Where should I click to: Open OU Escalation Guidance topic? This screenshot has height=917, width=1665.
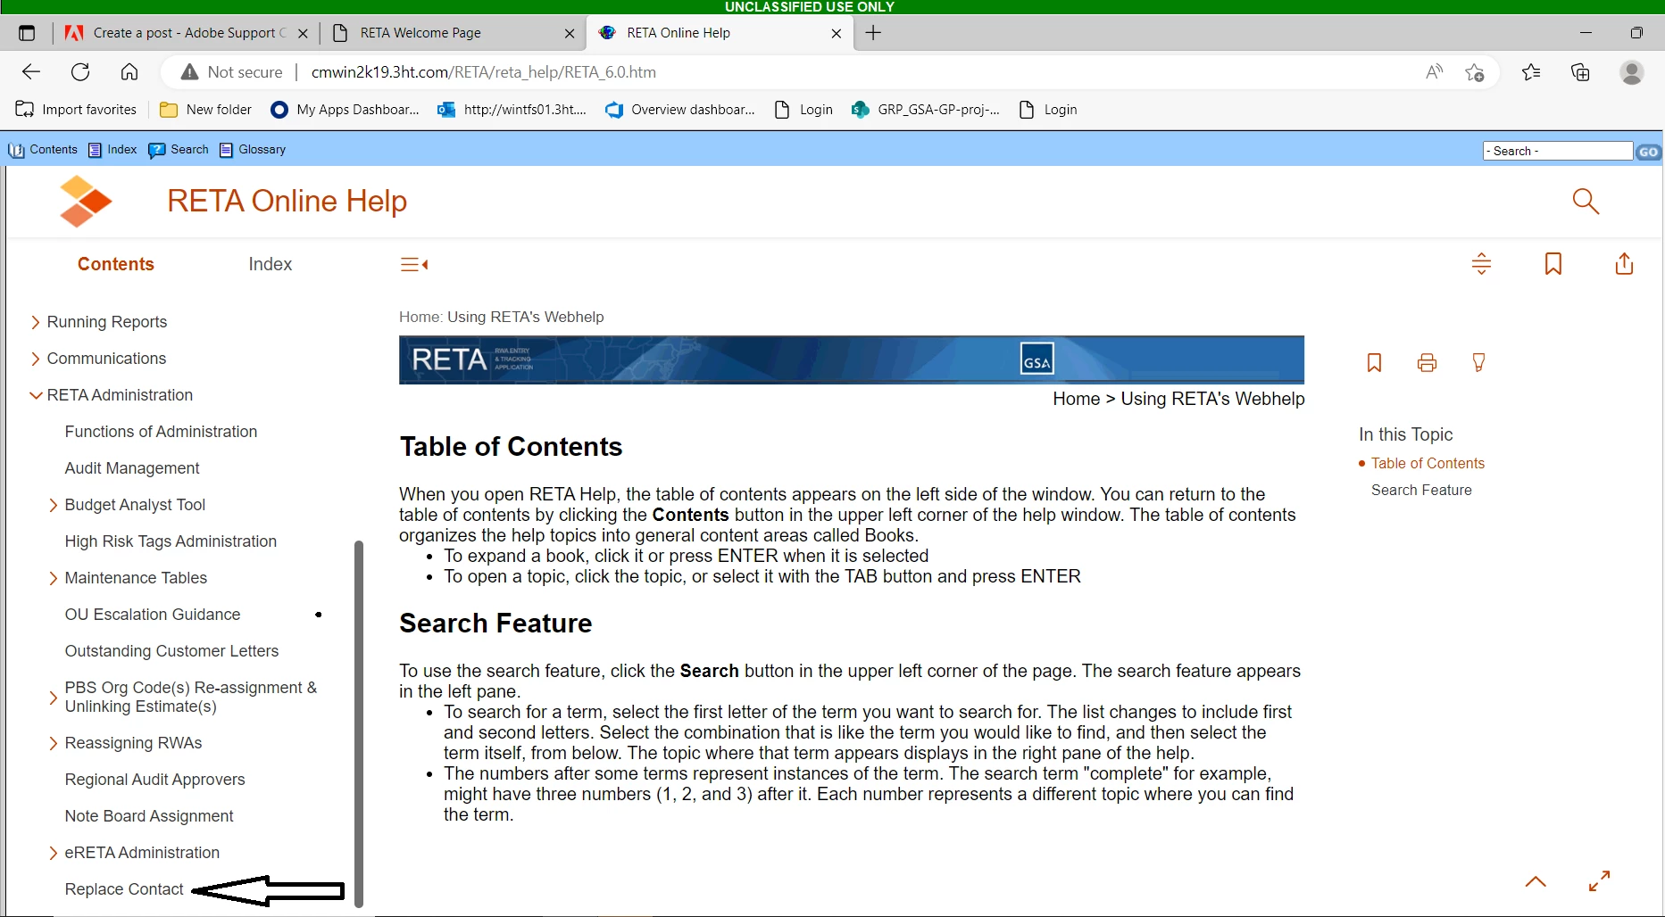[x=153, y=615]
